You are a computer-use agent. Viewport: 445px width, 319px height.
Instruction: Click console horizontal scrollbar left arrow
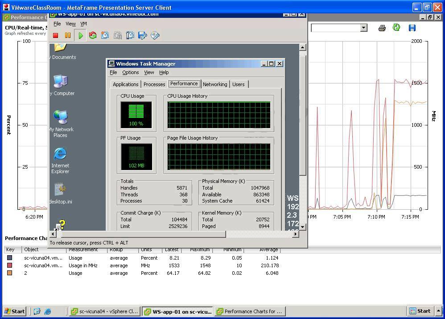pos(53,234)
